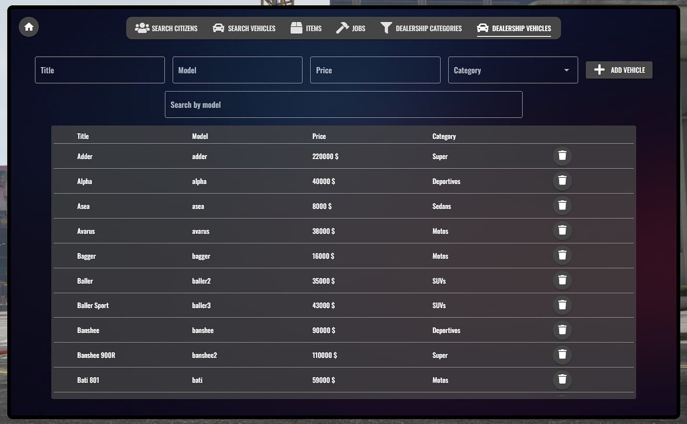Trash the Bati 801 entry
Viewport: 687px width, 424px height.
pos(562,380)
